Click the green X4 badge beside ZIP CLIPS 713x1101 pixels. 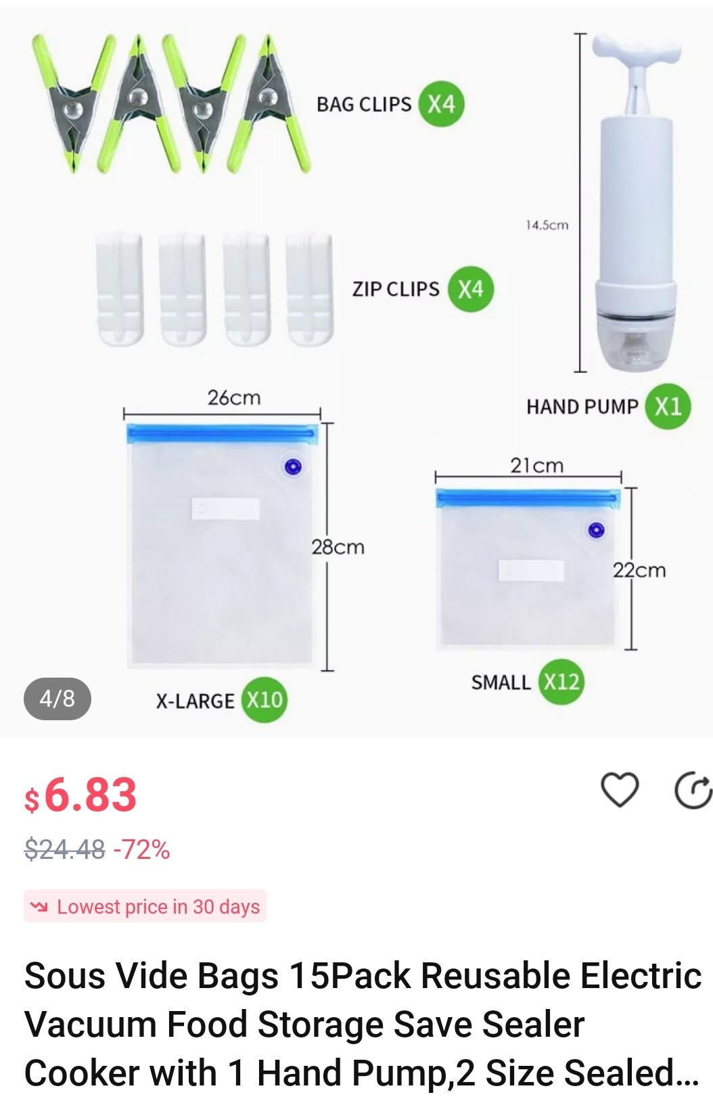[471, 289]
